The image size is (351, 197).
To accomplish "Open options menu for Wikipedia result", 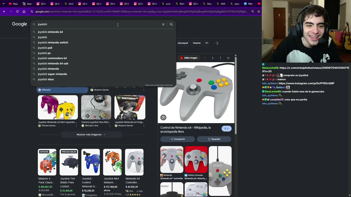I will (86, 90).
